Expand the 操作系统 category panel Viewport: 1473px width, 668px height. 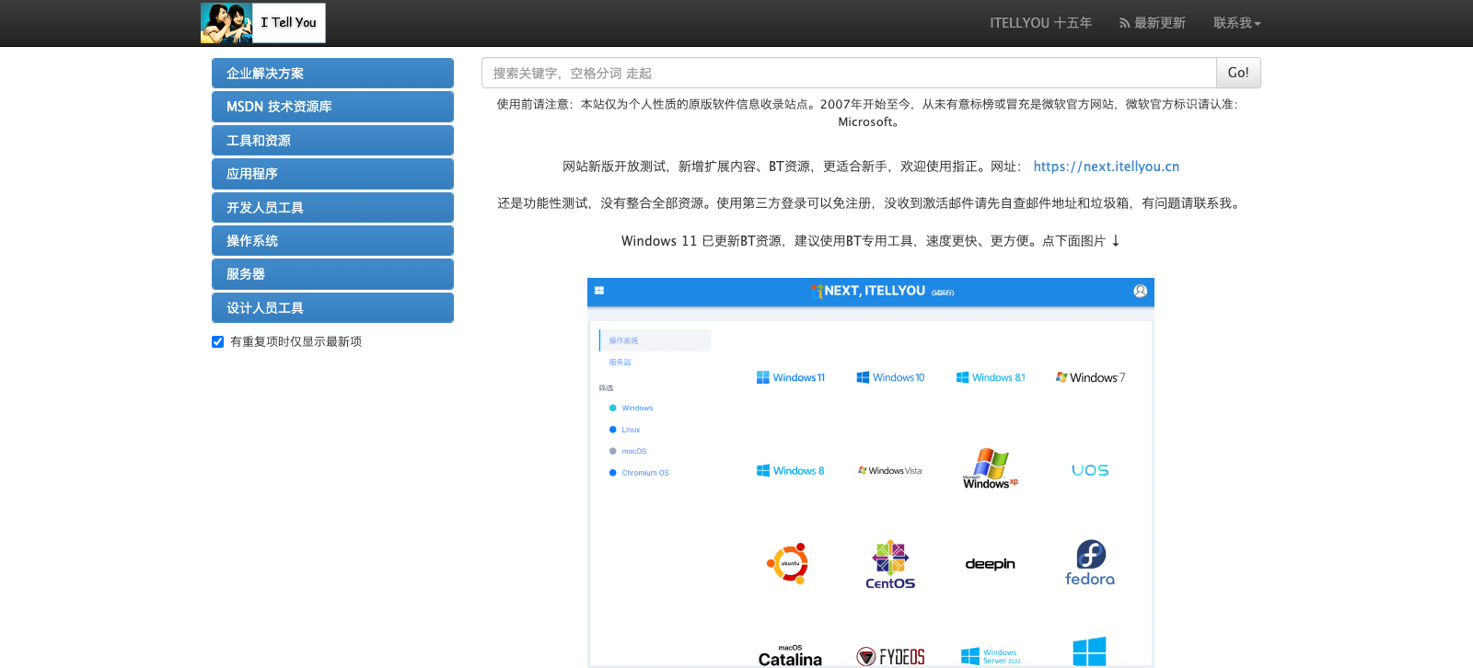(332, 241)
